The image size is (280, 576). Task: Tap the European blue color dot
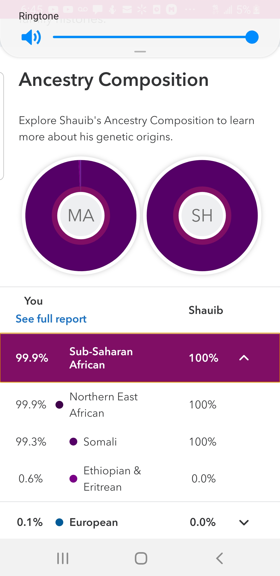[59, 522]
